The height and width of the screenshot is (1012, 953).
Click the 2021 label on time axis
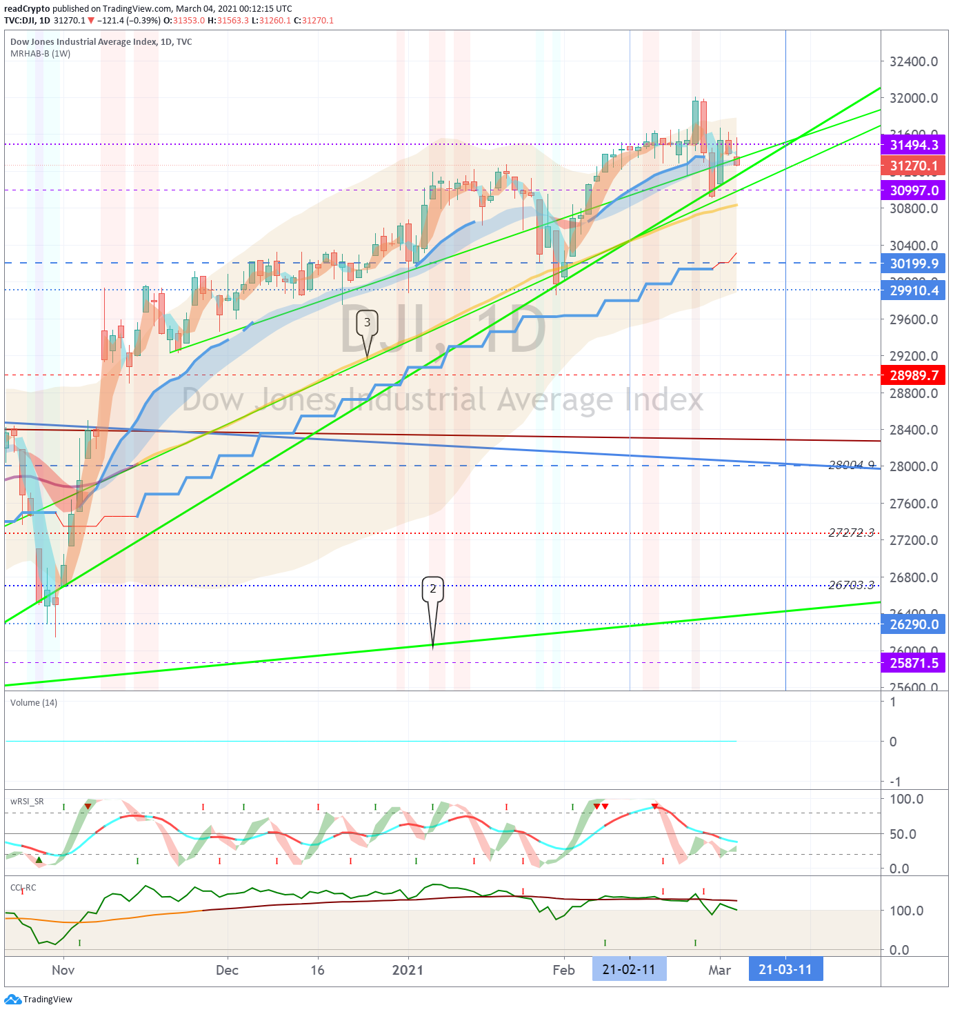(408, 970)
